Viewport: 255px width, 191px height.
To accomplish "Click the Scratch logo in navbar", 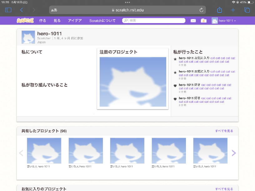I will [25, 21].
